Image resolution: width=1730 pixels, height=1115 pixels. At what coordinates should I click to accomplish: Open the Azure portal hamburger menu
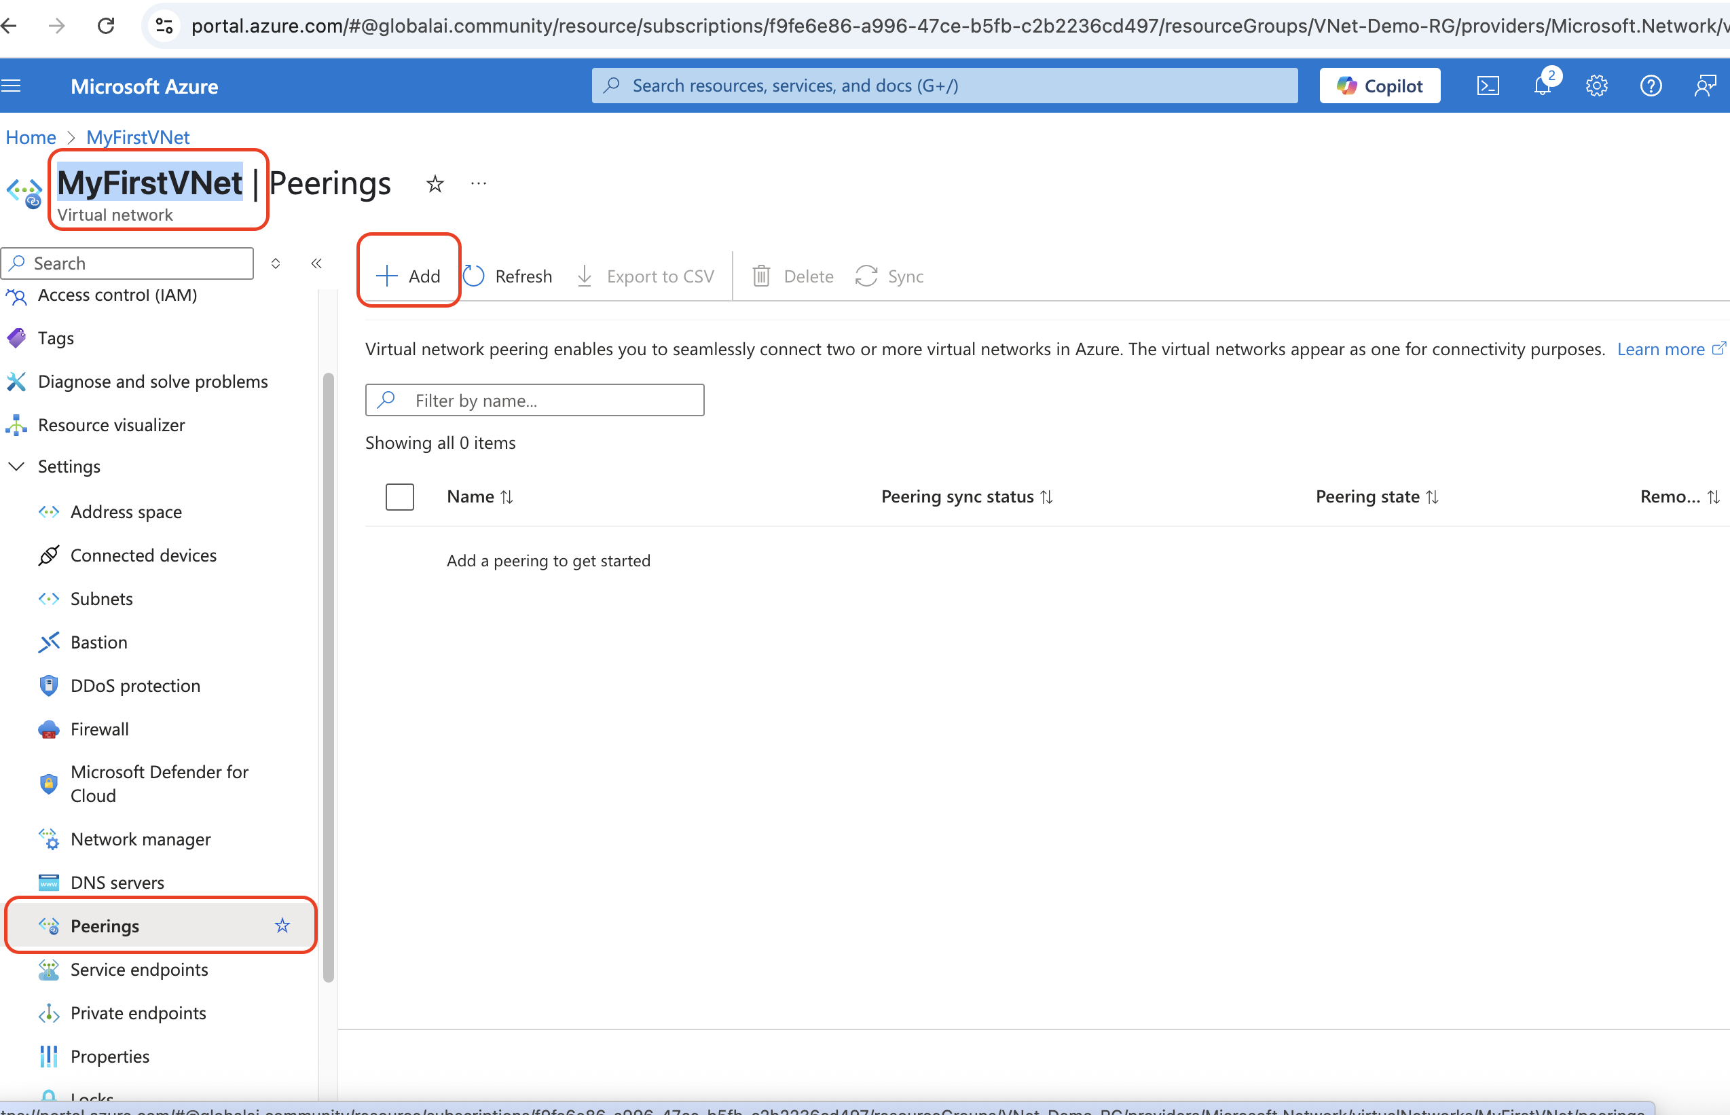coord(11,86)
